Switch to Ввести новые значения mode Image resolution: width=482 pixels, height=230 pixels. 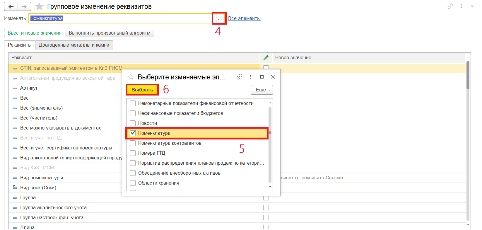pos(35,33)
